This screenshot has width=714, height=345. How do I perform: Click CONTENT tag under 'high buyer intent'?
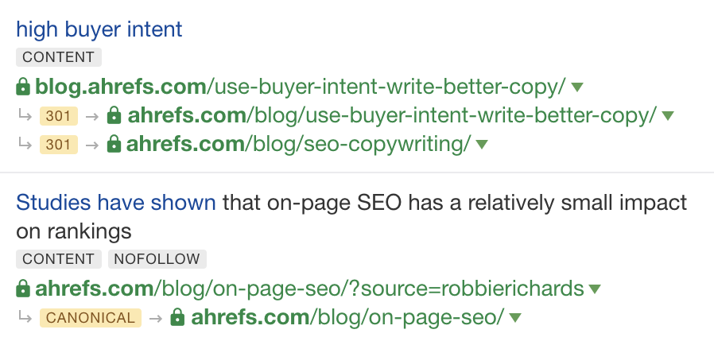[59, 57]
